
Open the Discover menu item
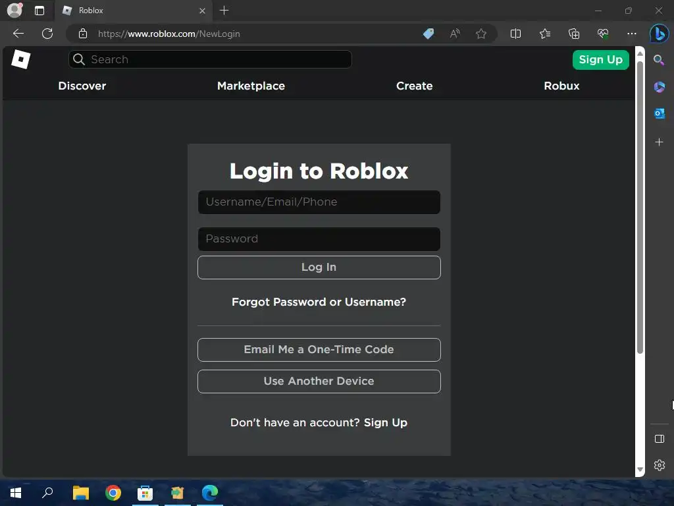pyautogui.click(x=82, y=86)
